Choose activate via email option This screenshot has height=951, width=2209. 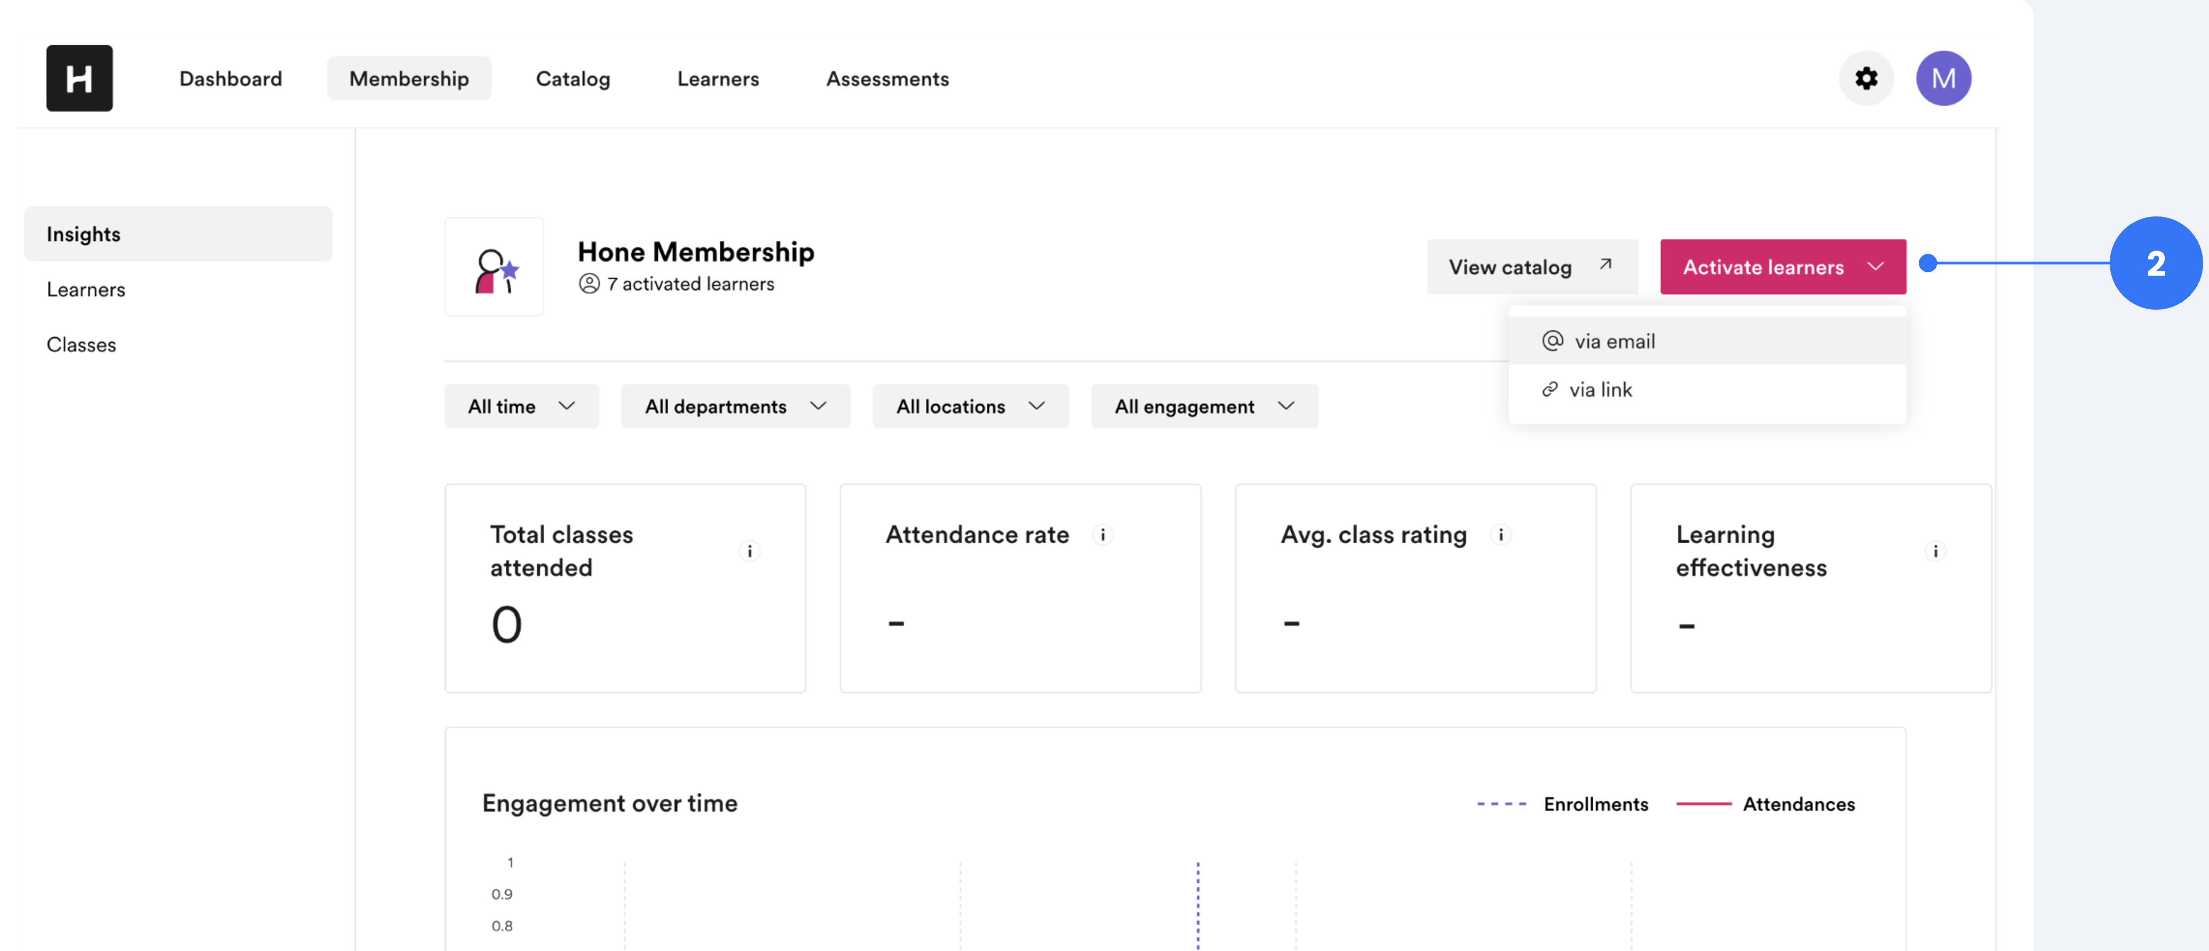click(x=1707, y=341)
